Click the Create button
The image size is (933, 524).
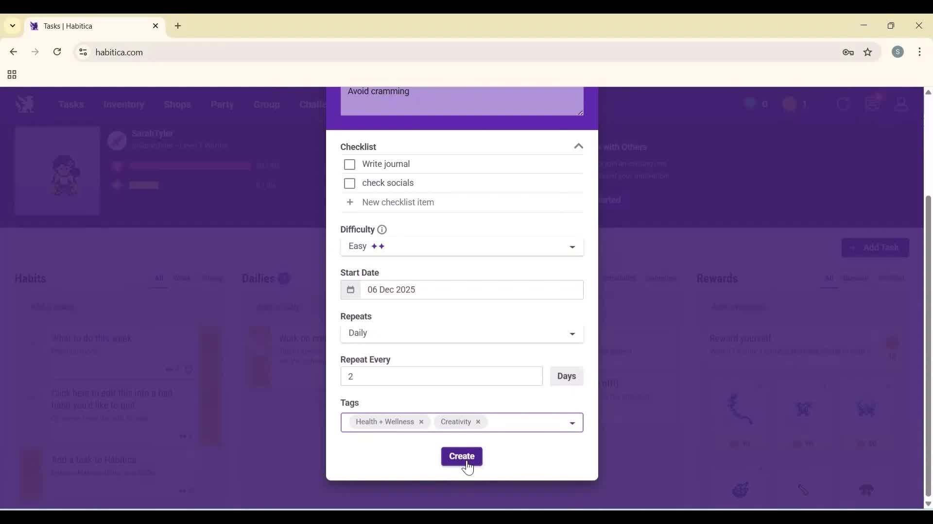point(461,456)
